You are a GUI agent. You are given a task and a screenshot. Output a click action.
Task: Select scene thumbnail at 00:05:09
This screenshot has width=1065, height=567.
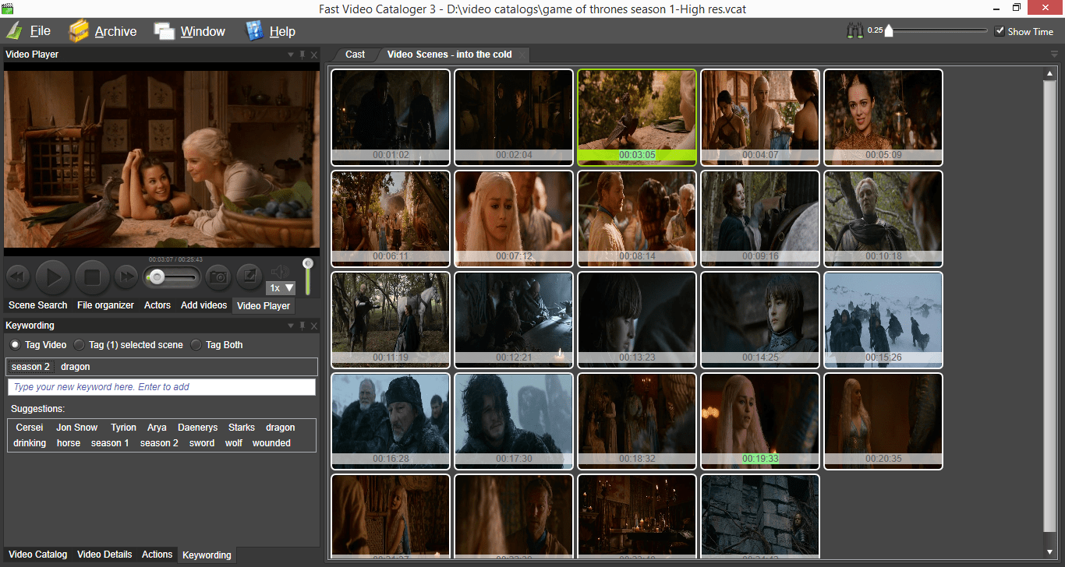click(x=883, y=117)
